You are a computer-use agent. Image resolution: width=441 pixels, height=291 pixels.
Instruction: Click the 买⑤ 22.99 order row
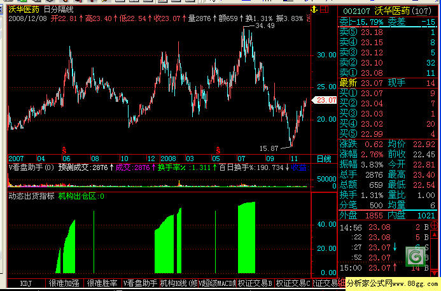pos(388,134)
